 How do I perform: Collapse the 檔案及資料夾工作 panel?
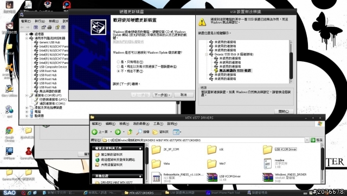(x=140, y=148)
